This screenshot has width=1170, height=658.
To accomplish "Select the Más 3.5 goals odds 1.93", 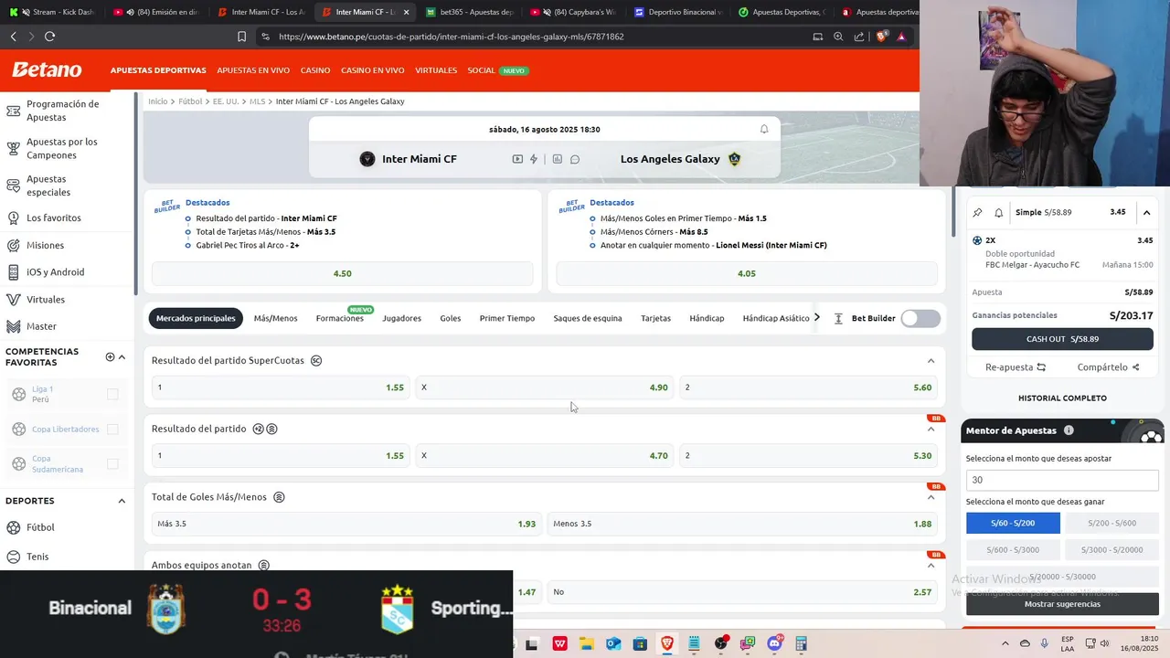I will pos(346,524).
